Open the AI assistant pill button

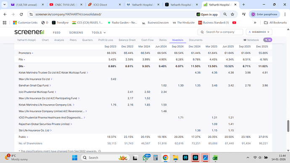(268, 40)
